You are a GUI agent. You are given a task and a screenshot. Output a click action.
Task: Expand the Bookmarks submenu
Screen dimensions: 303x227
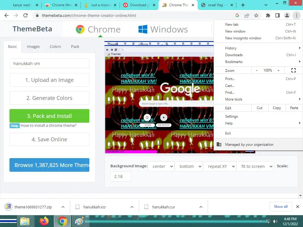[258, 62]
